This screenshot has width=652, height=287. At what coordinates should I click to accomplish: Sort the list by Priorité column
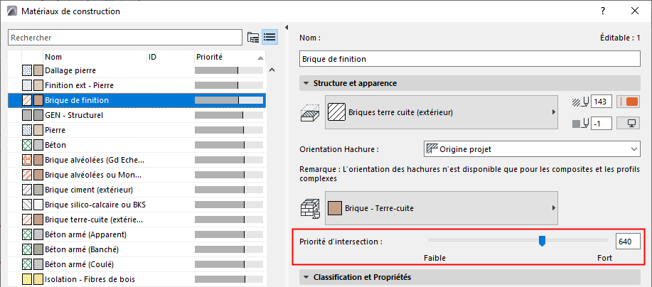[225, 56]
